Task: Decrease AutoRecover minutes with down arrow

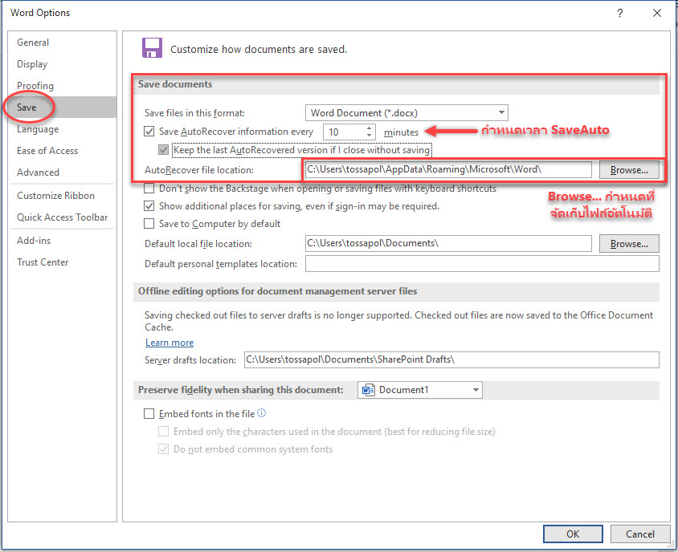Action: coord(369,136)
